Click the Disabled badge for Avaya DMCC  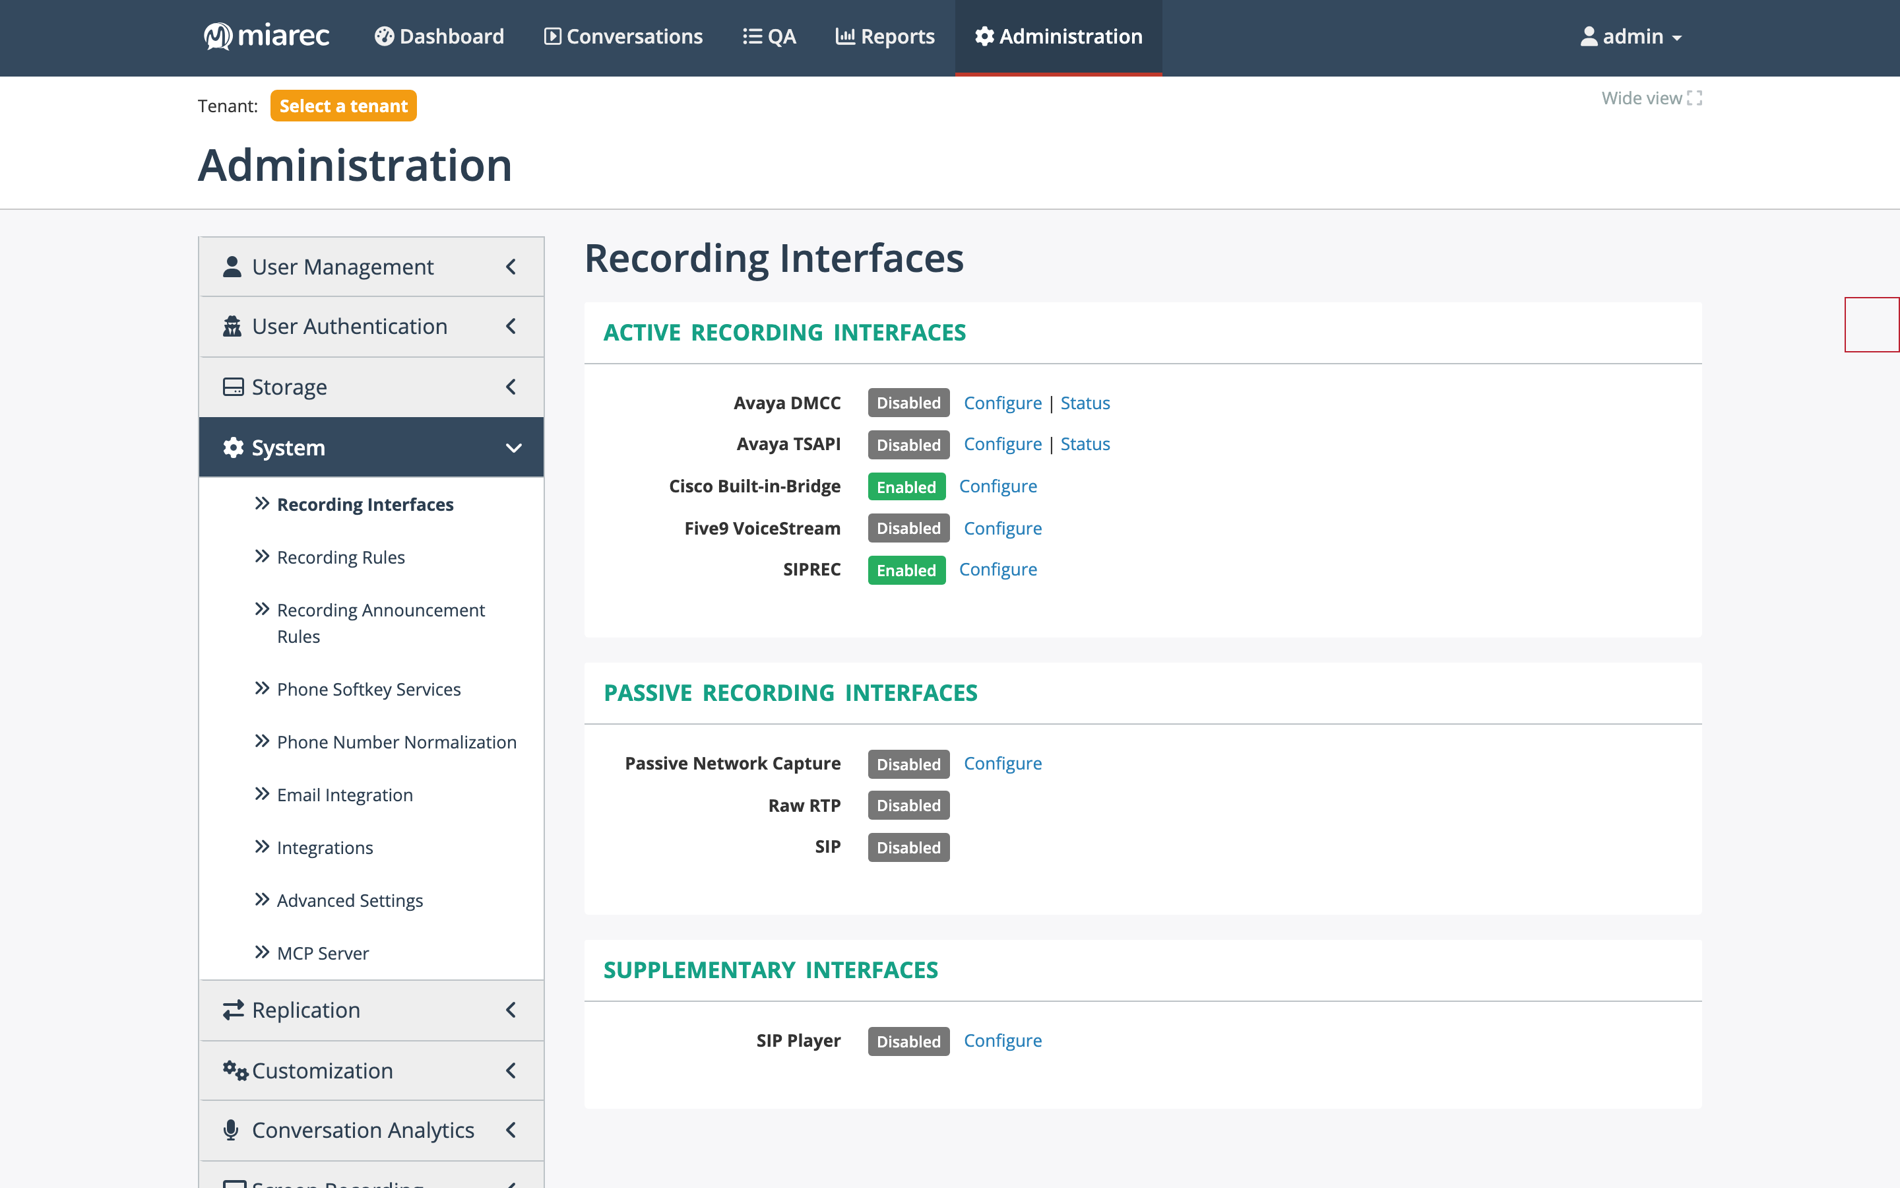908,403
